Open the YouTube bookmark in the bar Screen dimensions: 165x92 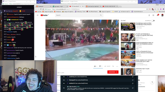pyautogui.click(x=38, y=11)
